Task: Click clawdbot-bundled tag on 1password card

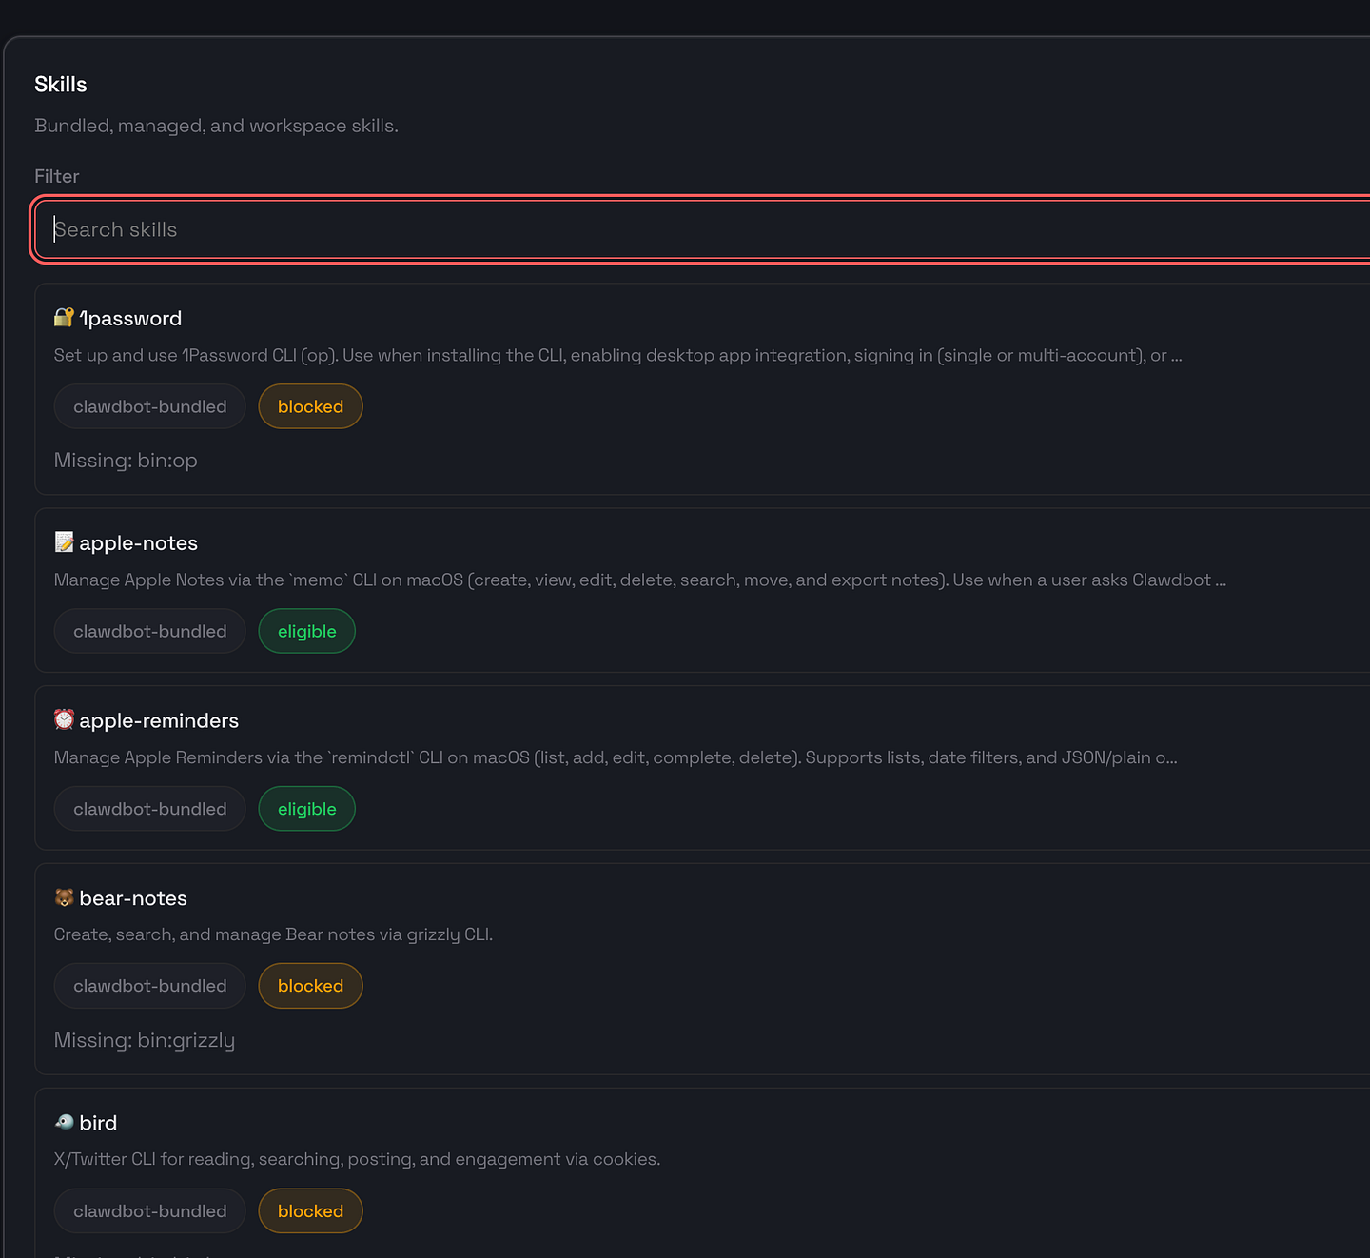Action: point(150,406)
